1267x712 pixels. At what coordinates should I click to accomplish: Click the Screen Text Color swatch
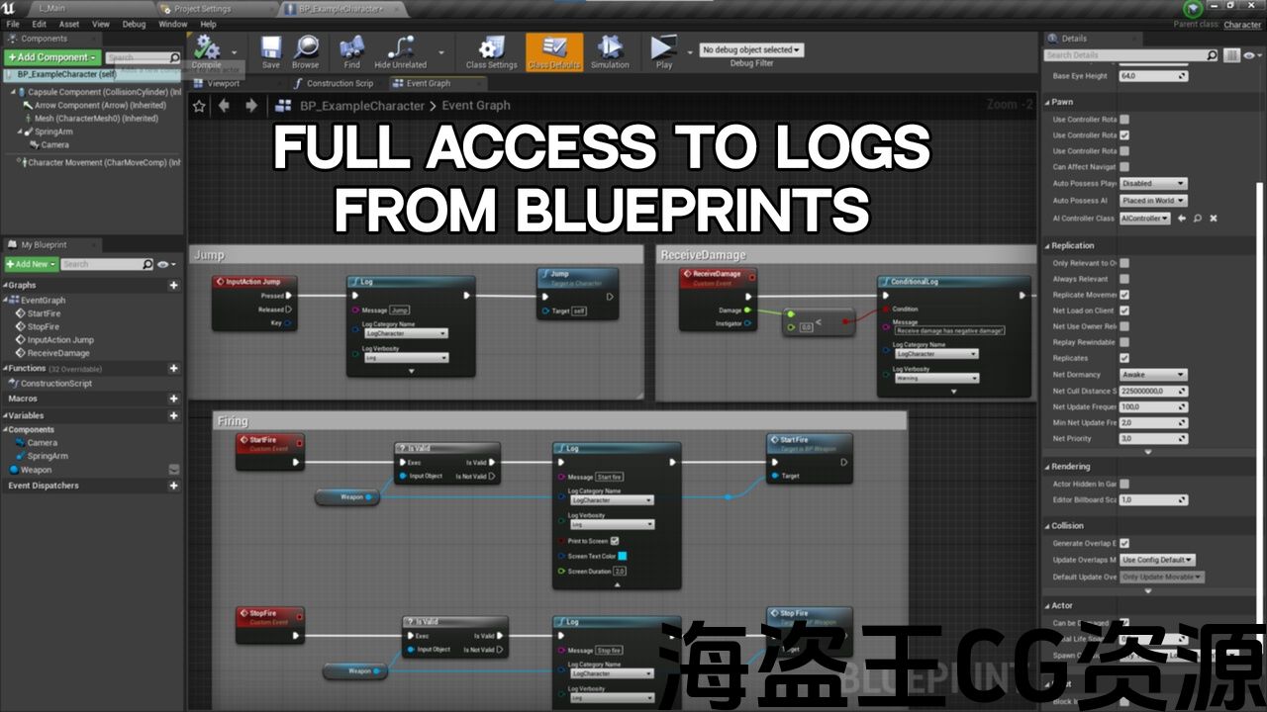pyautogui.click(x=622, y=556)
